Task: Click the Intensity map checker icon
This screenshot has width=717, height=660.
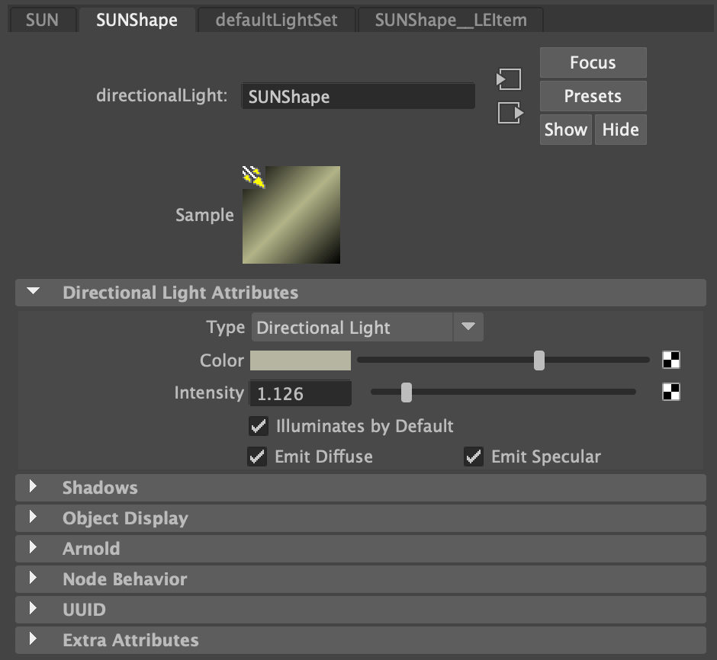Action: pyautogui.click(x=671, y=392)
